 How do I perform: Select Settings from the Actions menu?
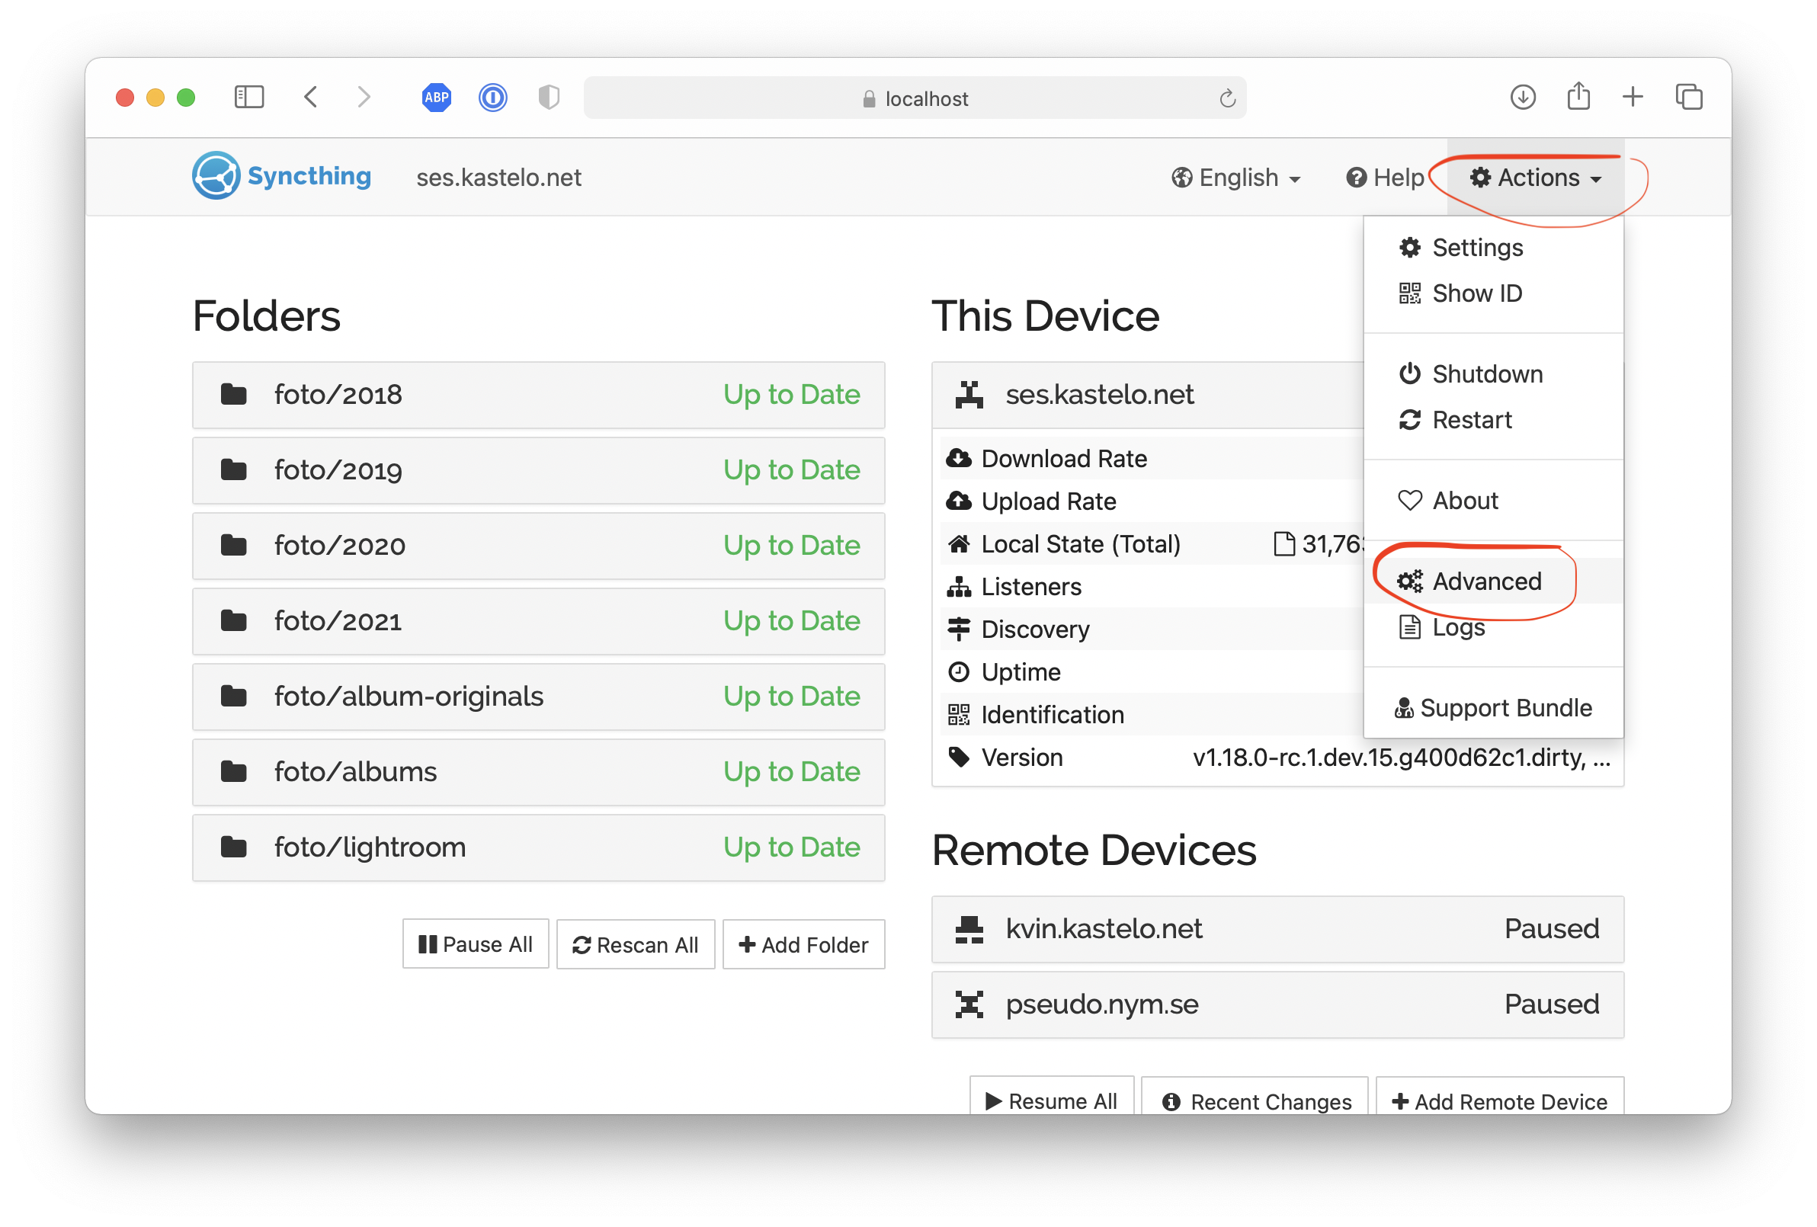(1476, 246)
